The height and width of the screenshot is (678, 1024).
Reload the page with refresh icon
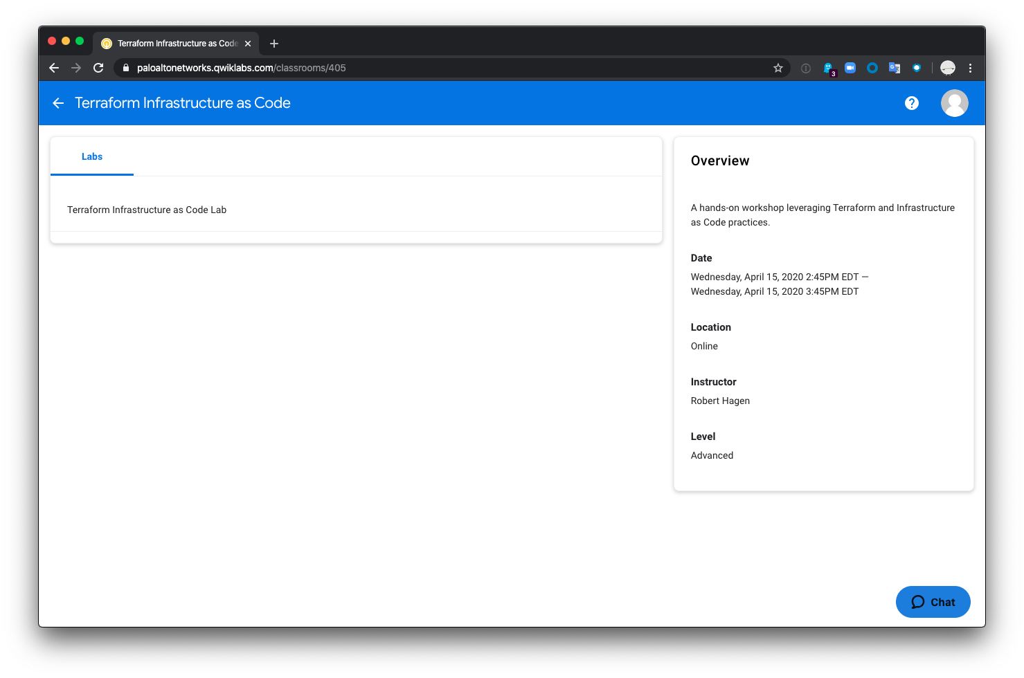tap(98, 68)
